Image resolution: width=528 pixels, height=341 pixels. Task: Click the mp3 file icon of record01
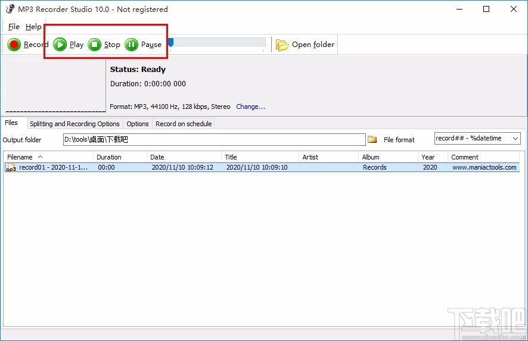click(x=11, y=167)
